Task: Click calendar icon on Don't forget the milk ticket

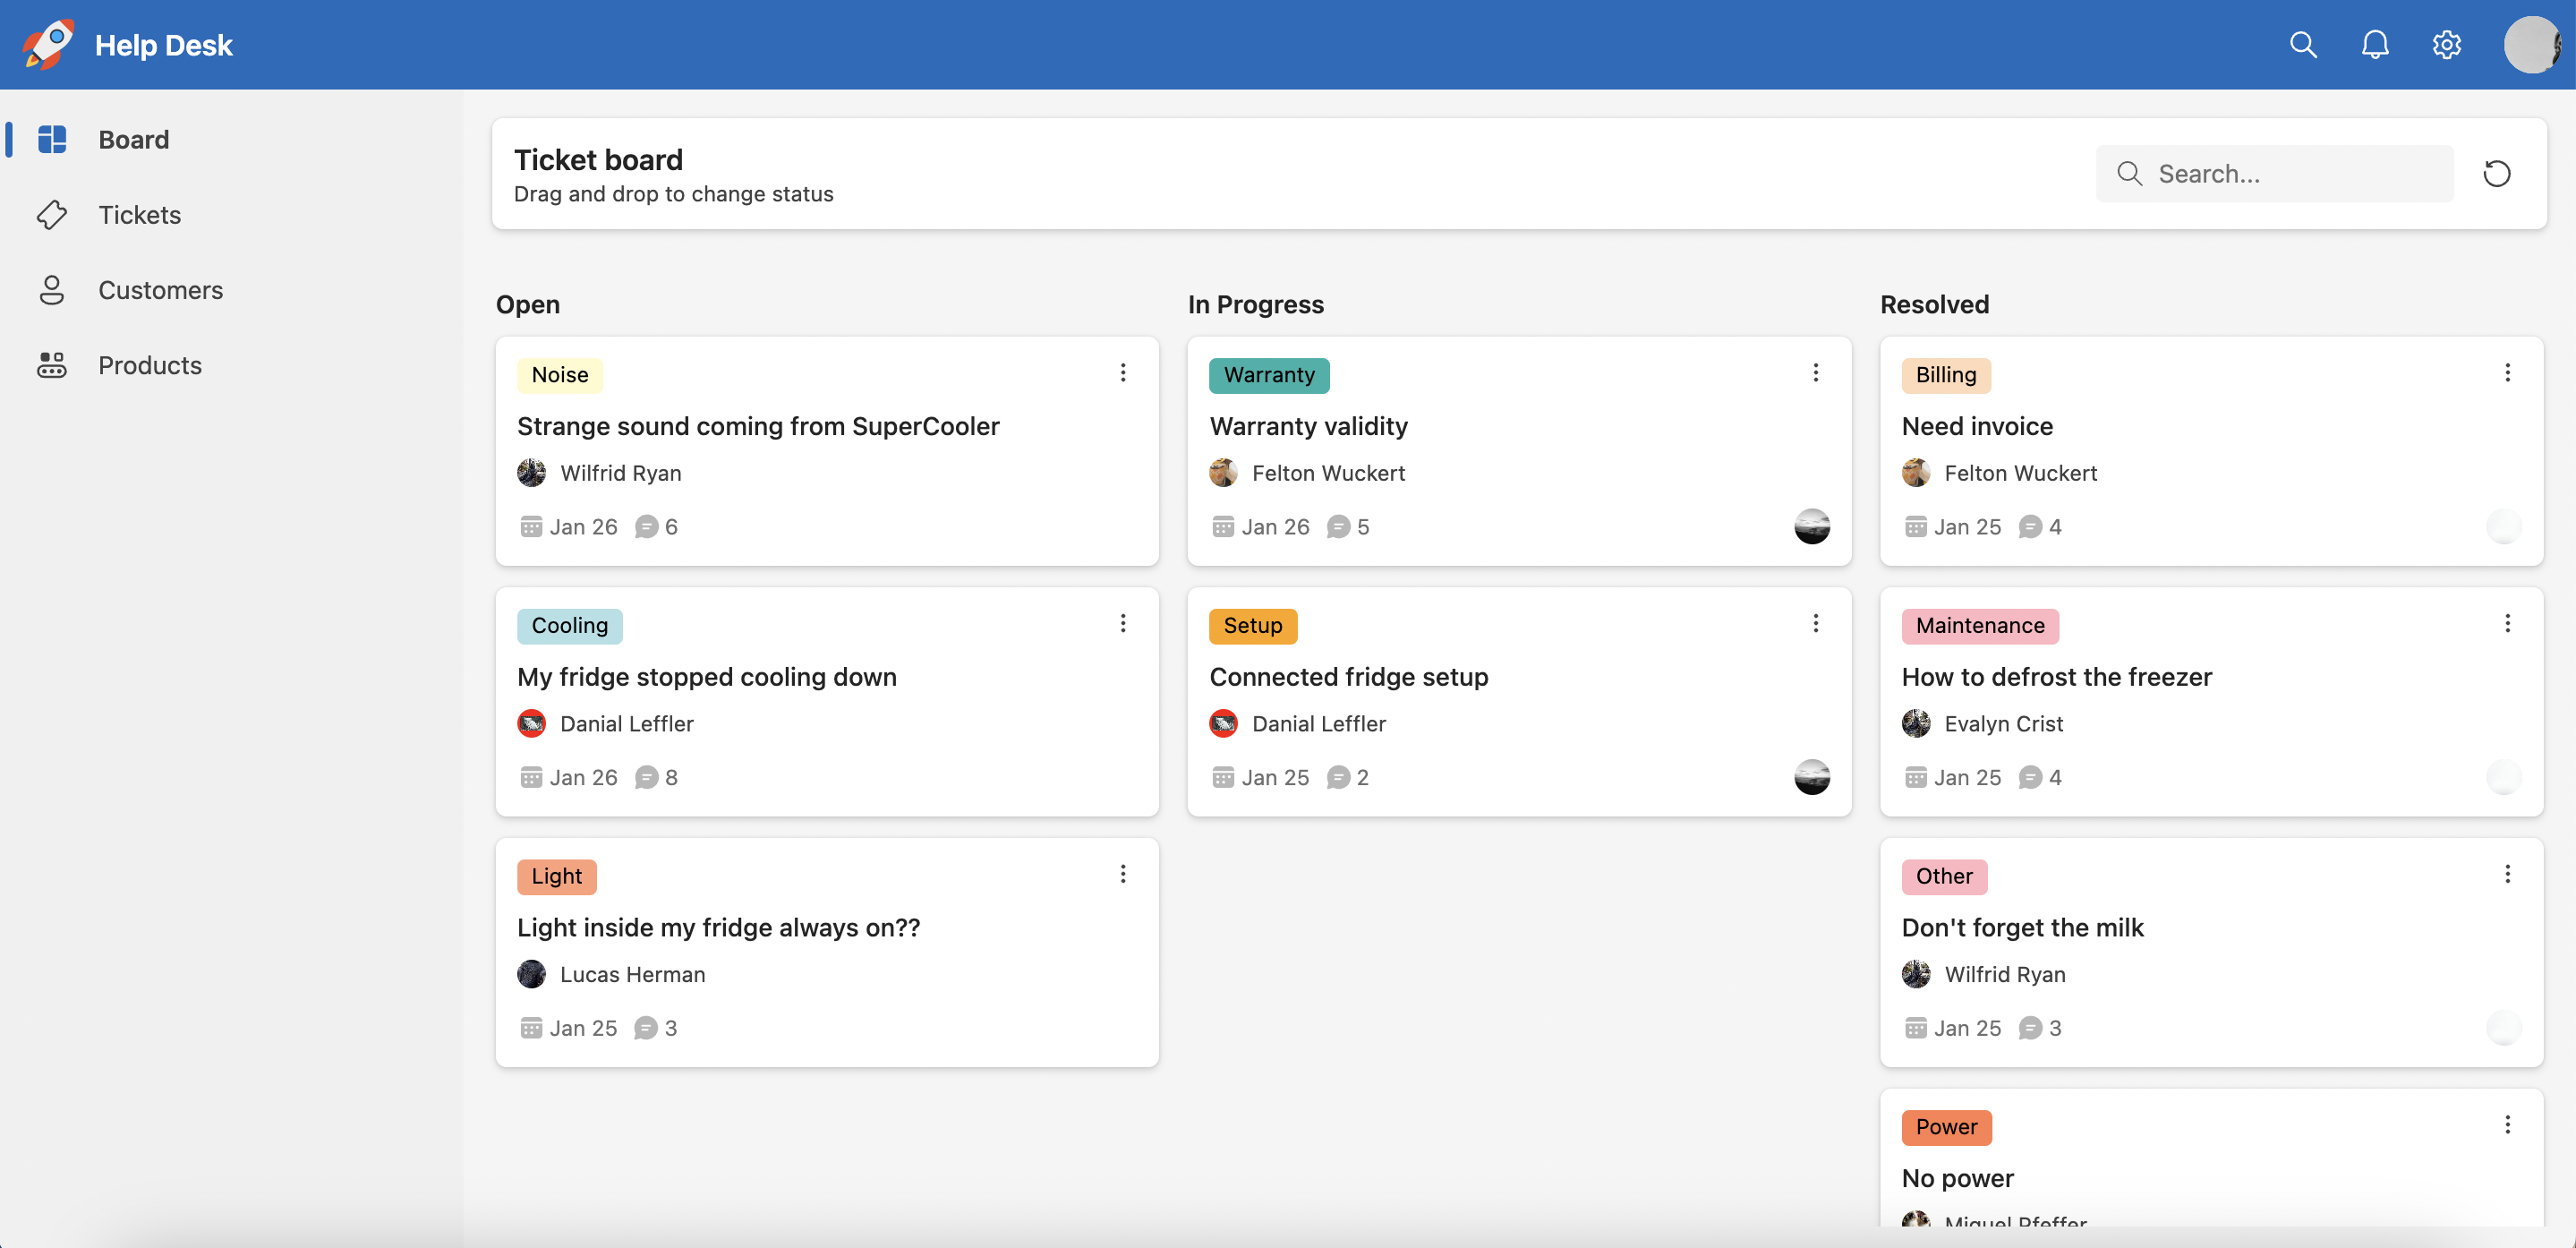Action: (1915, 1029)
